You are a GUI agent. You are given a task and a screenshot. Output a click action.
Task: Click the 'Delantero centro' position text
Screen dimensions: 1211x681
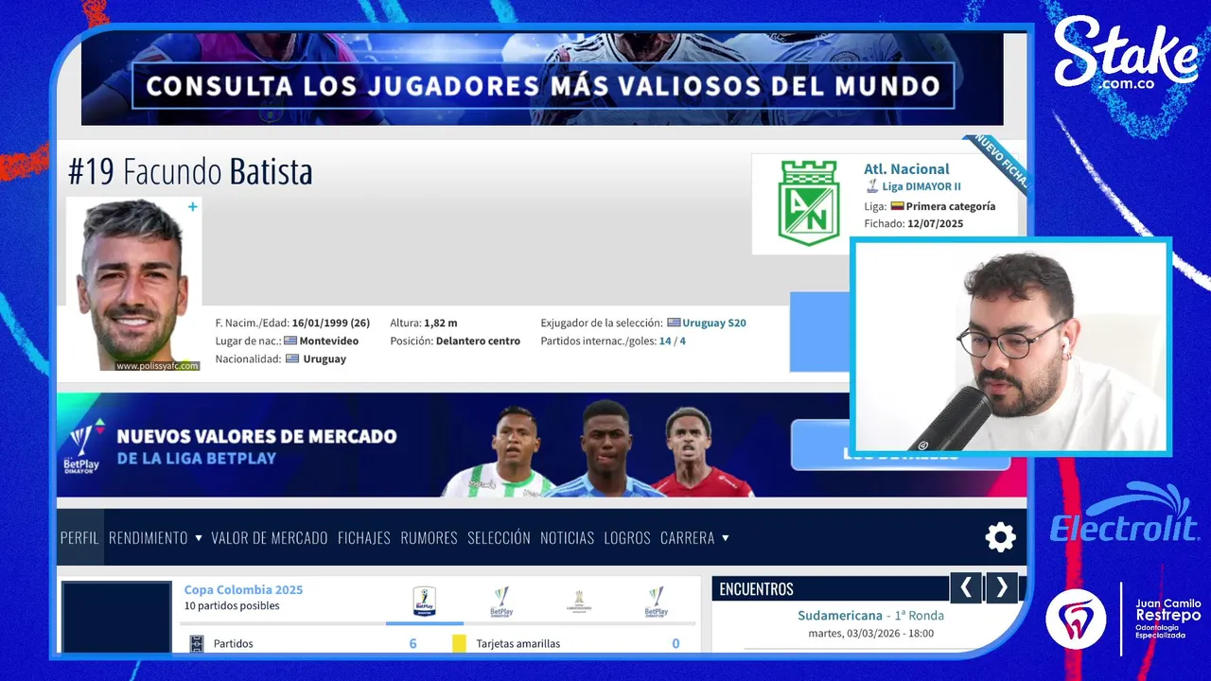(x=478, y=340)
